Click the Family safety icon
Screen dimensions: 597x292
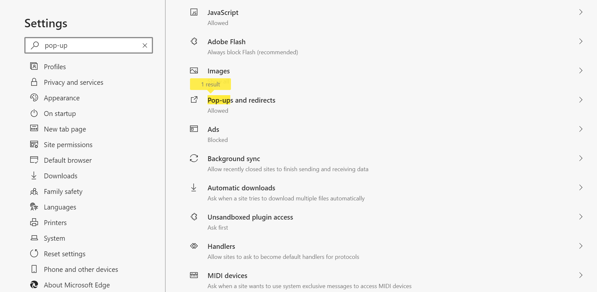(34, 191)
